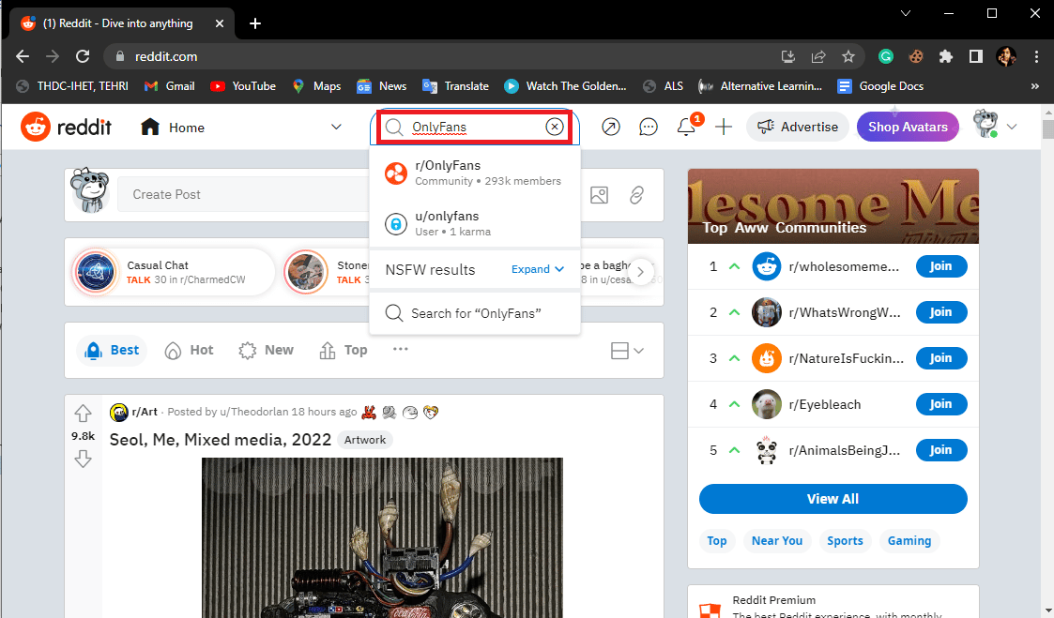View your notifications bell
1054x618 pixels.
687,127
